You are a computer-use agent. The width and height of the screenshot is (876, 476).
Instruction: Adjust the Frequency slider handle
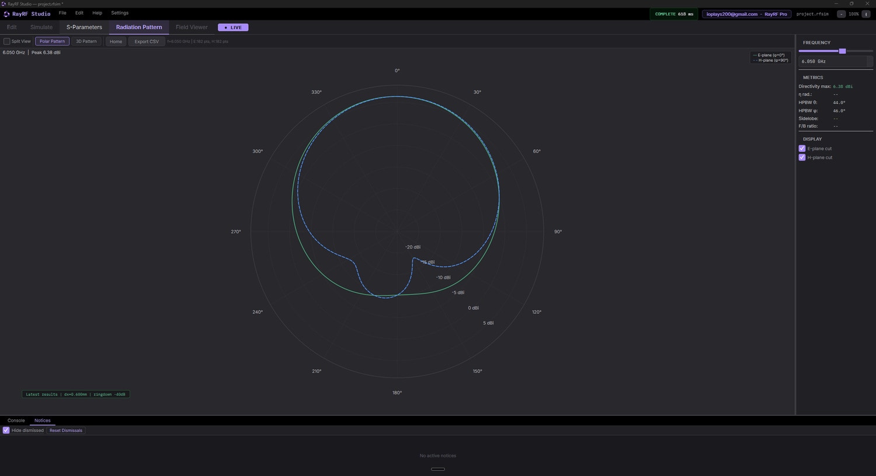click(x=842, y=51)
